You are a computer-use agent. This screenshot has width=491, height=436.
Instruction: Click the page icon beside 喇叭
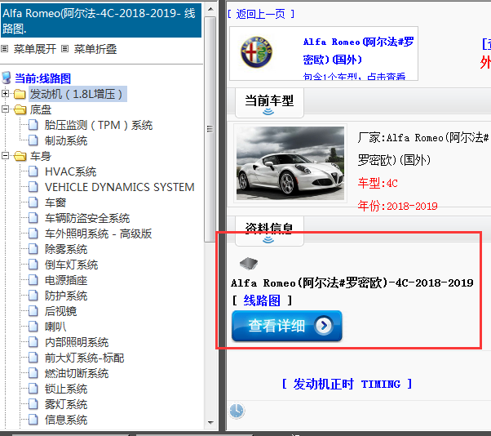33,327
